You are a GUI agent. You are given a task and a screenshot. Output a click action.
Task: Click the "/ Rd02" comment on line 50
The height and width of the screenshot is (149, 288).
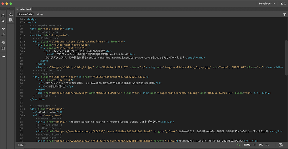click(x=45, y=96)
